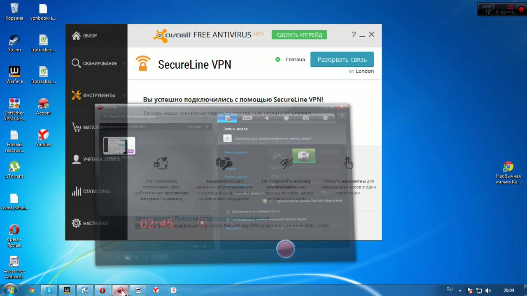527x296 pixels.
Task: Click the wrench Инструменты icon
Action: 76,95
